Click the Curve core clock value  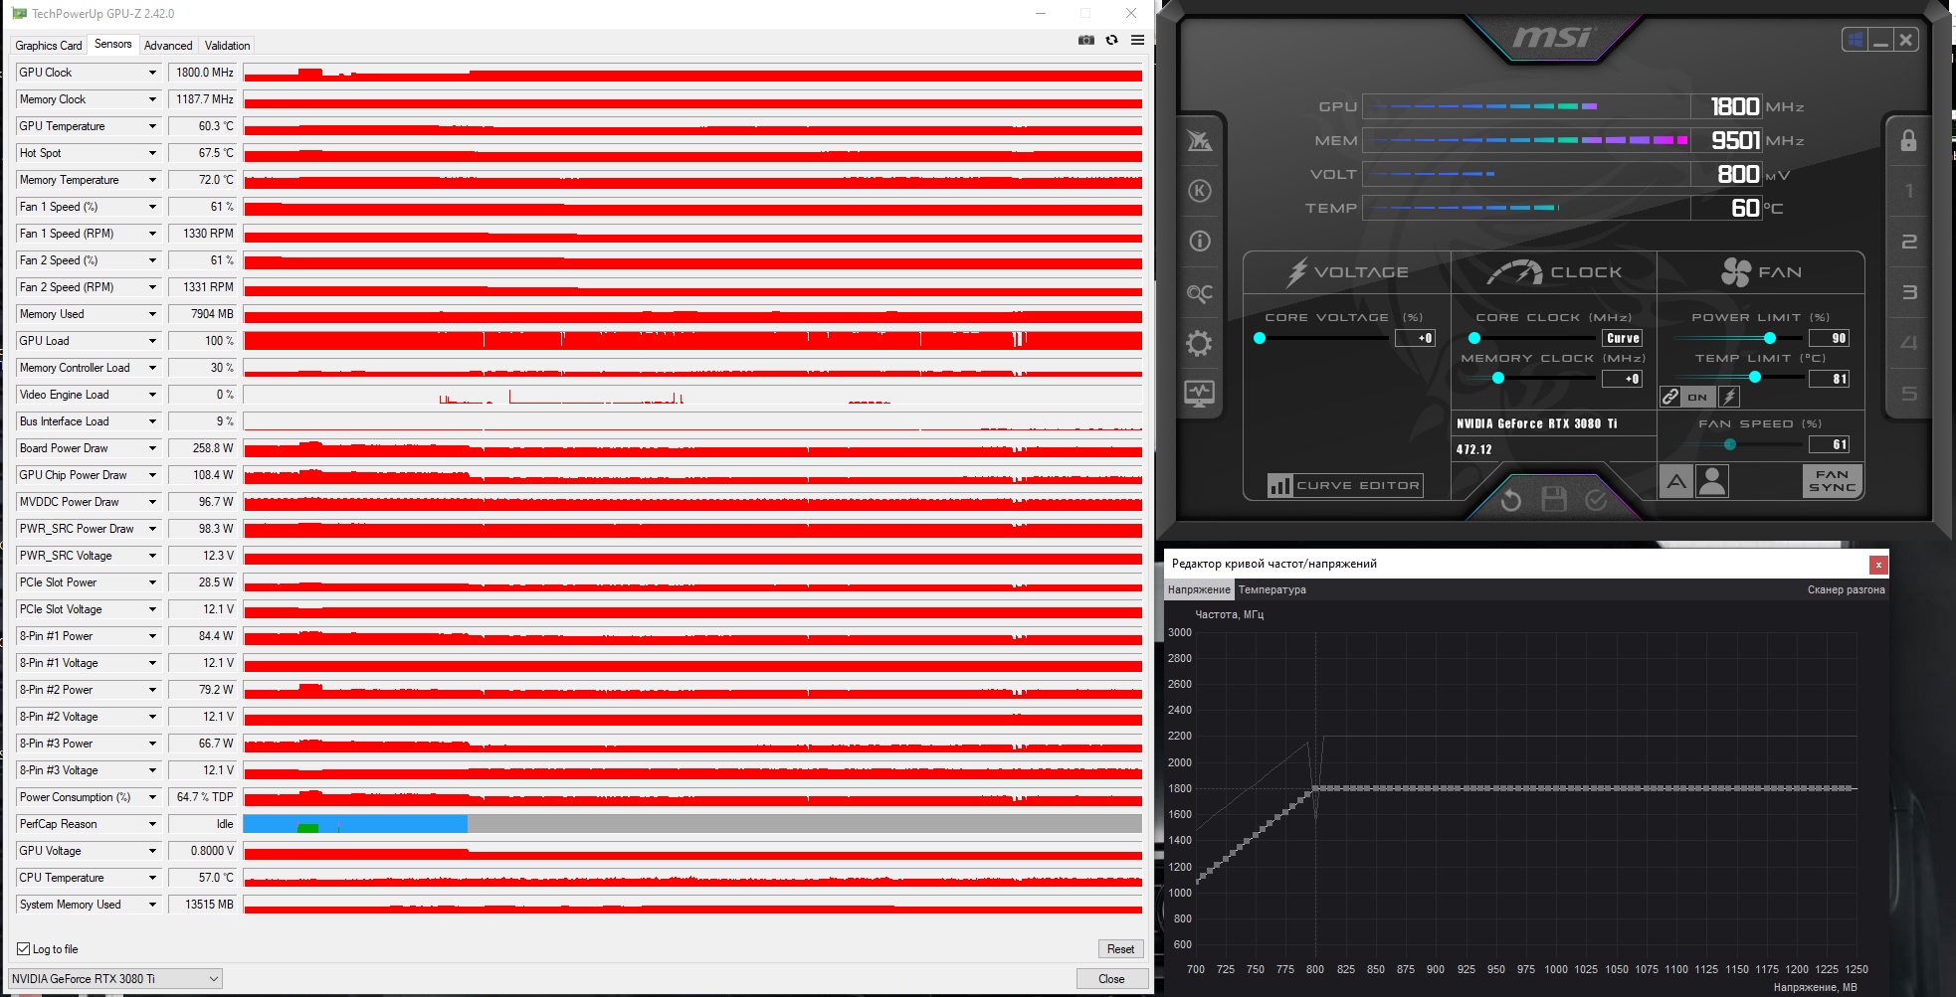[x=1623, y=338]
